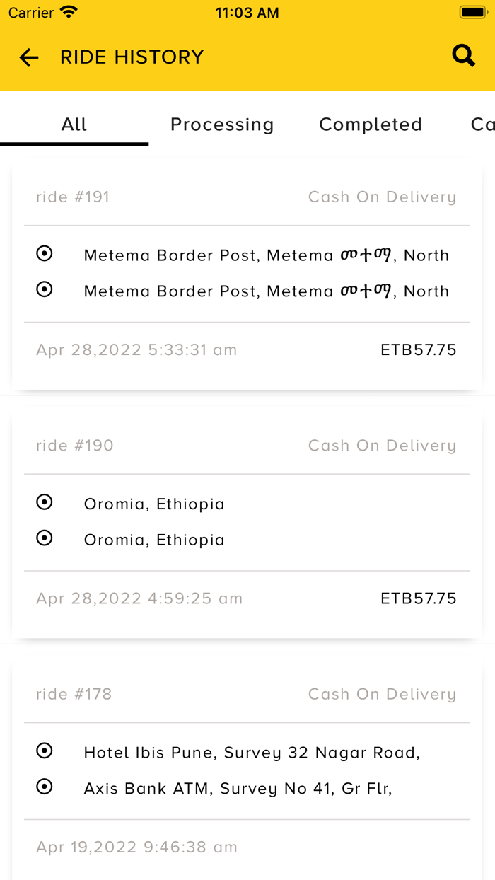Click the marker icon beside Hotel Ibis Pune

[x=45, y=751]
